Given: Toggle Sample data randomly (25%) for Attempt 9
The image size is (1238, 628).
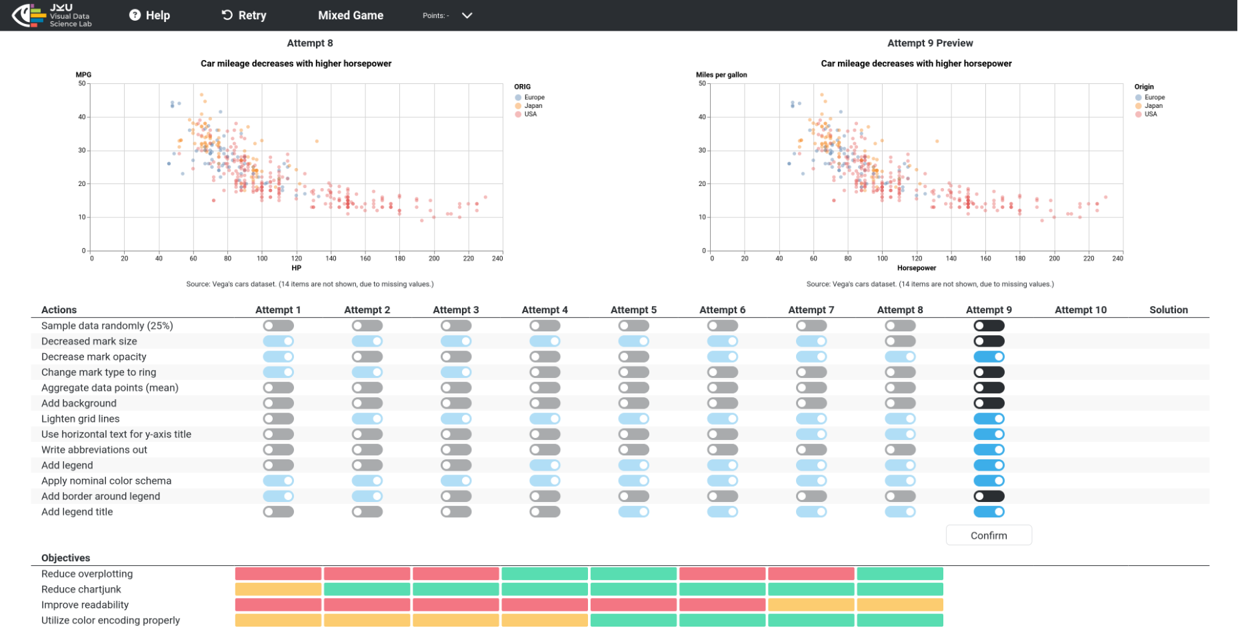Looking at the screenshot, I should (x=989, y=326).
